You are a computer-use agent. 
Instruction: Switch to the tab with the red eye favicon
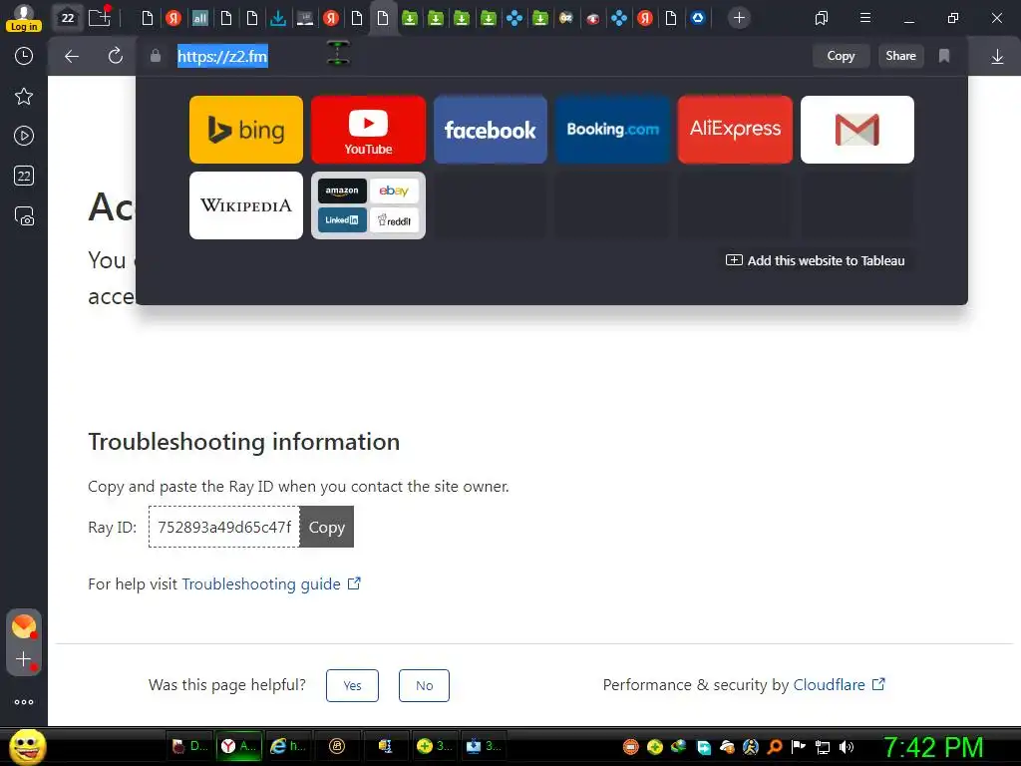click(x=592, y=18)
